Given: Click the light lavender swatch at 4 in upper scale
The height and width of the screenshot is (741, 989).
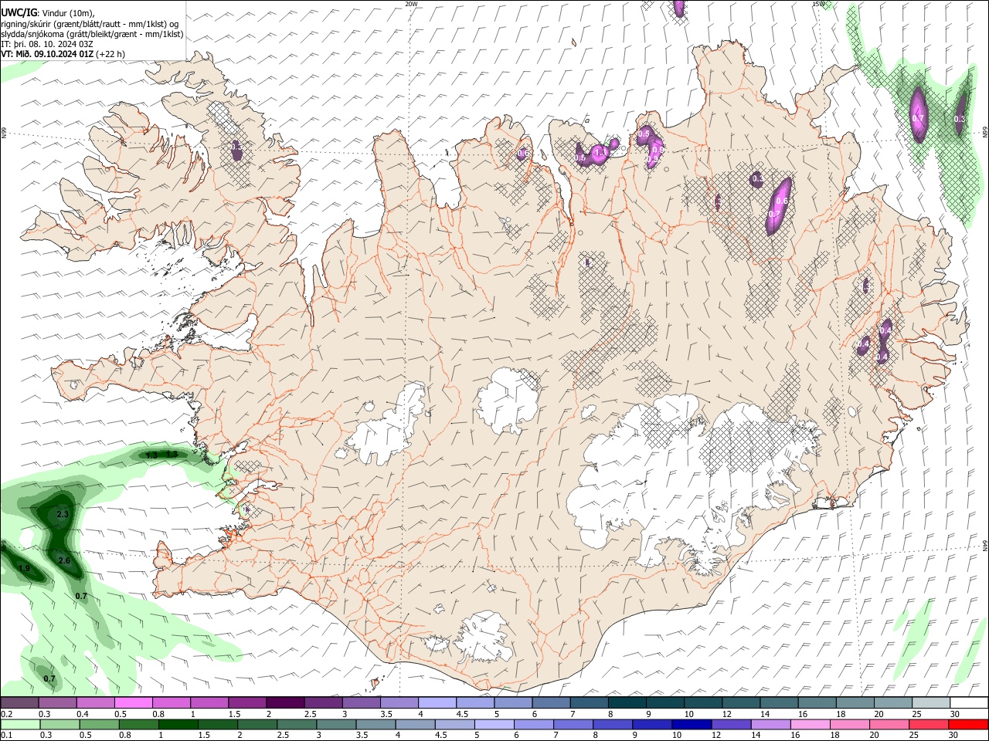Looking at the screenshot, I should pos(437,702).
